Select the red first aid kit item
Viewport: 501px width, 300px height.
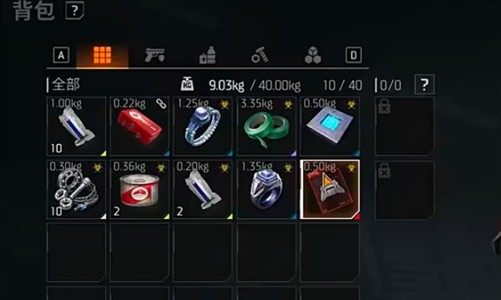point(140,126)
